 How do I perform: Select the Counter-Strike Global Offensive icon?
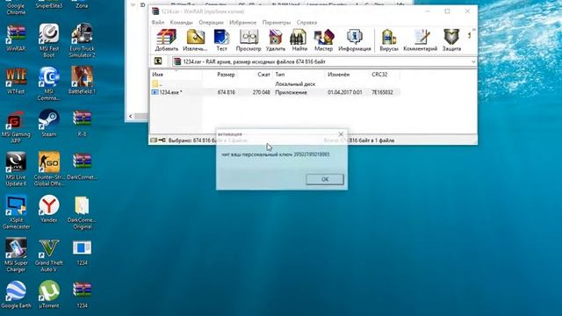(x=49, y=169)
